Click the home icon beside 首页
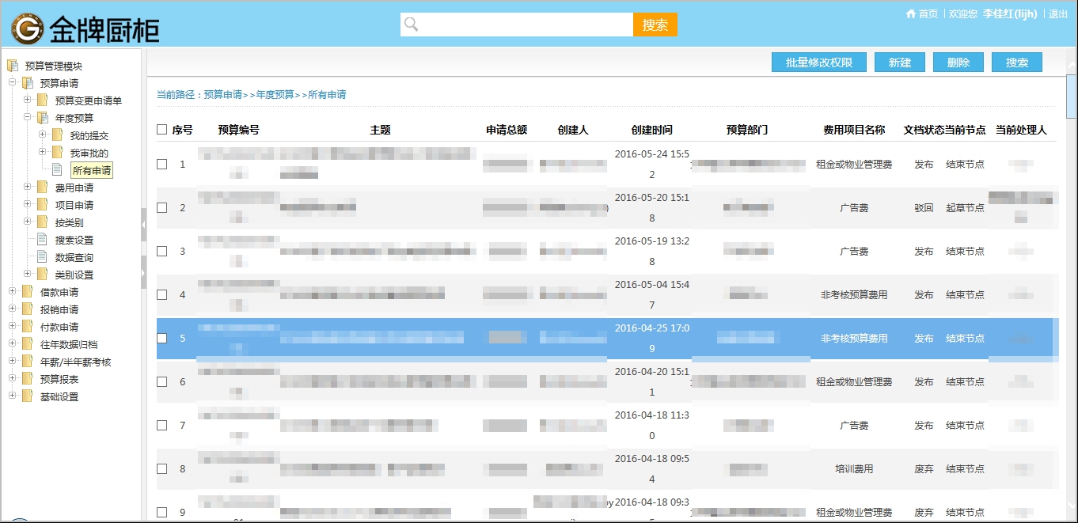Viewport: 1078px width, 523px height. pyautogui.click(x=911, y=13)
